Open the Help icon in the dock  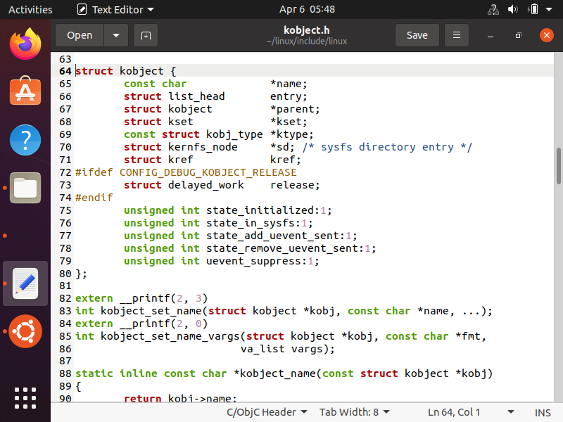25,140
